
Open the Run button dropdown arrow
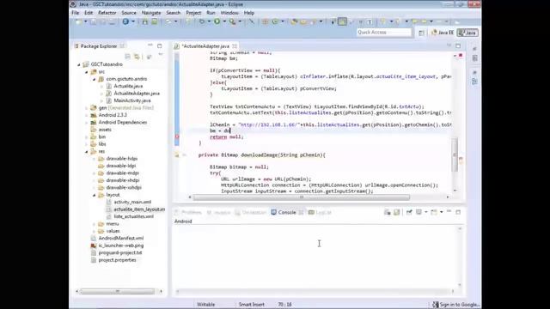pos(224,21)
